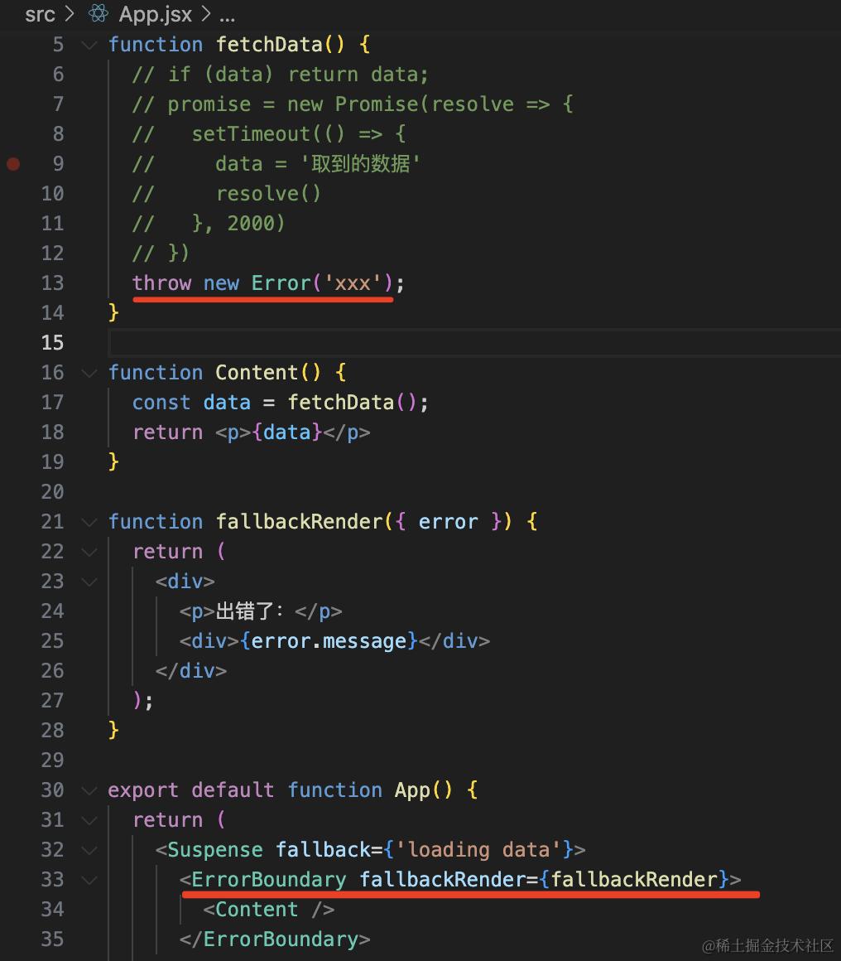Collapse the fetchData function fold arrow
841x961 pixels.
pos(89,45)
